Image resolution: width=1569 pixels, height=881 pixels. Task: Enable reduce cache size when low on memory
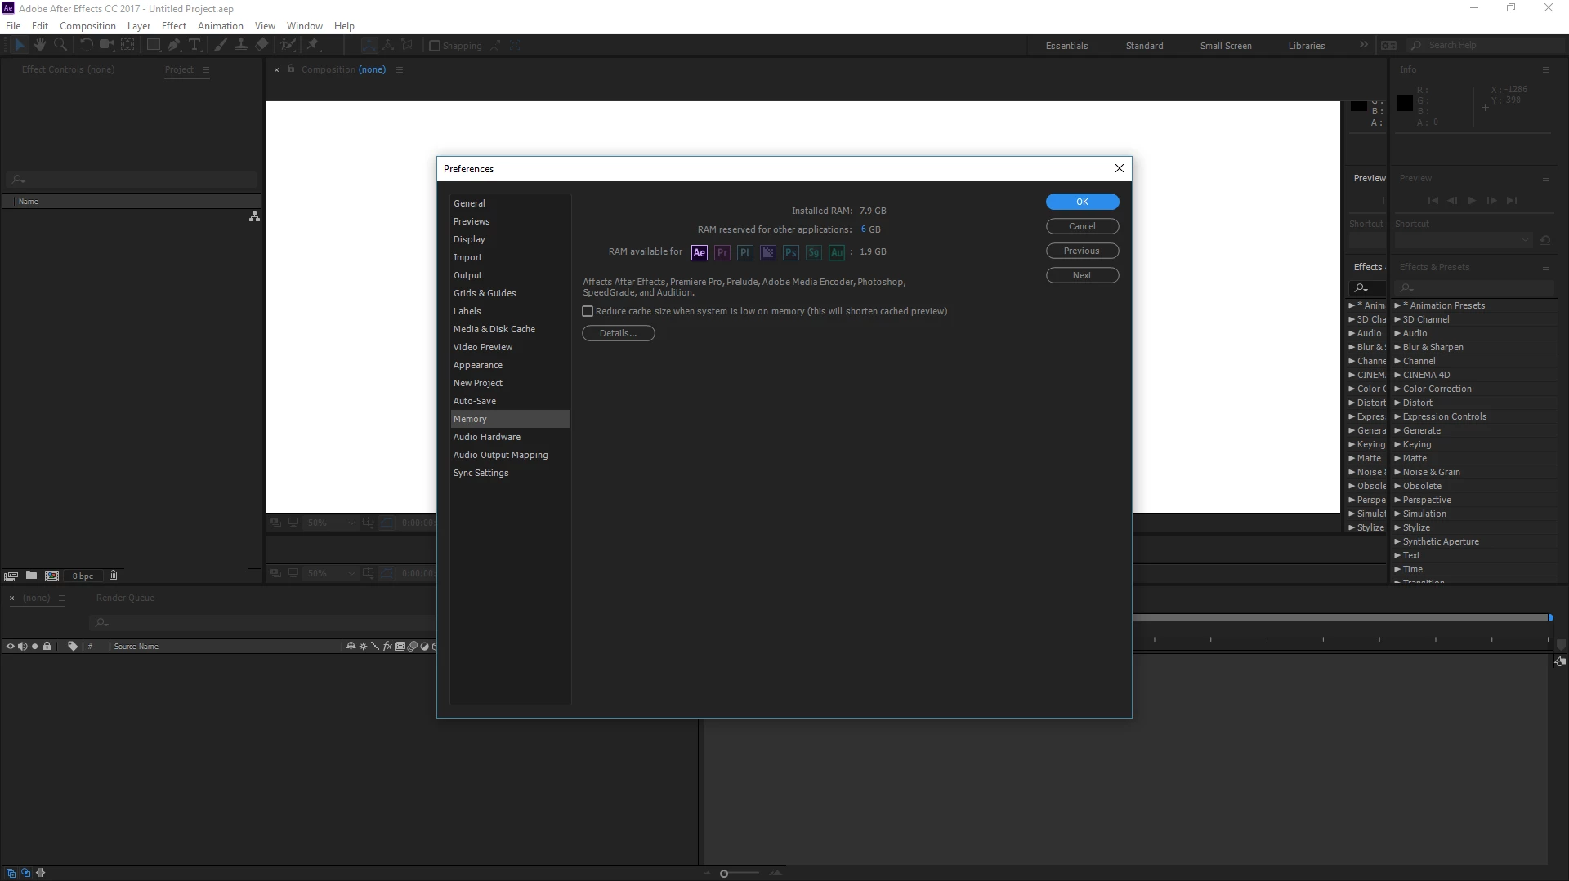point(588,311)
